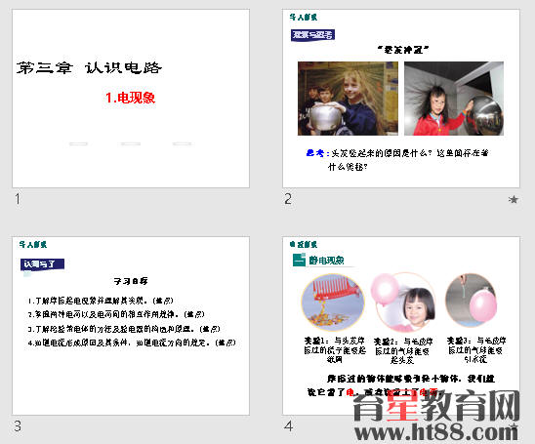
Task: Select slide 2 thumbnail with hair-raising photos
Action: (x=401, y=99)
